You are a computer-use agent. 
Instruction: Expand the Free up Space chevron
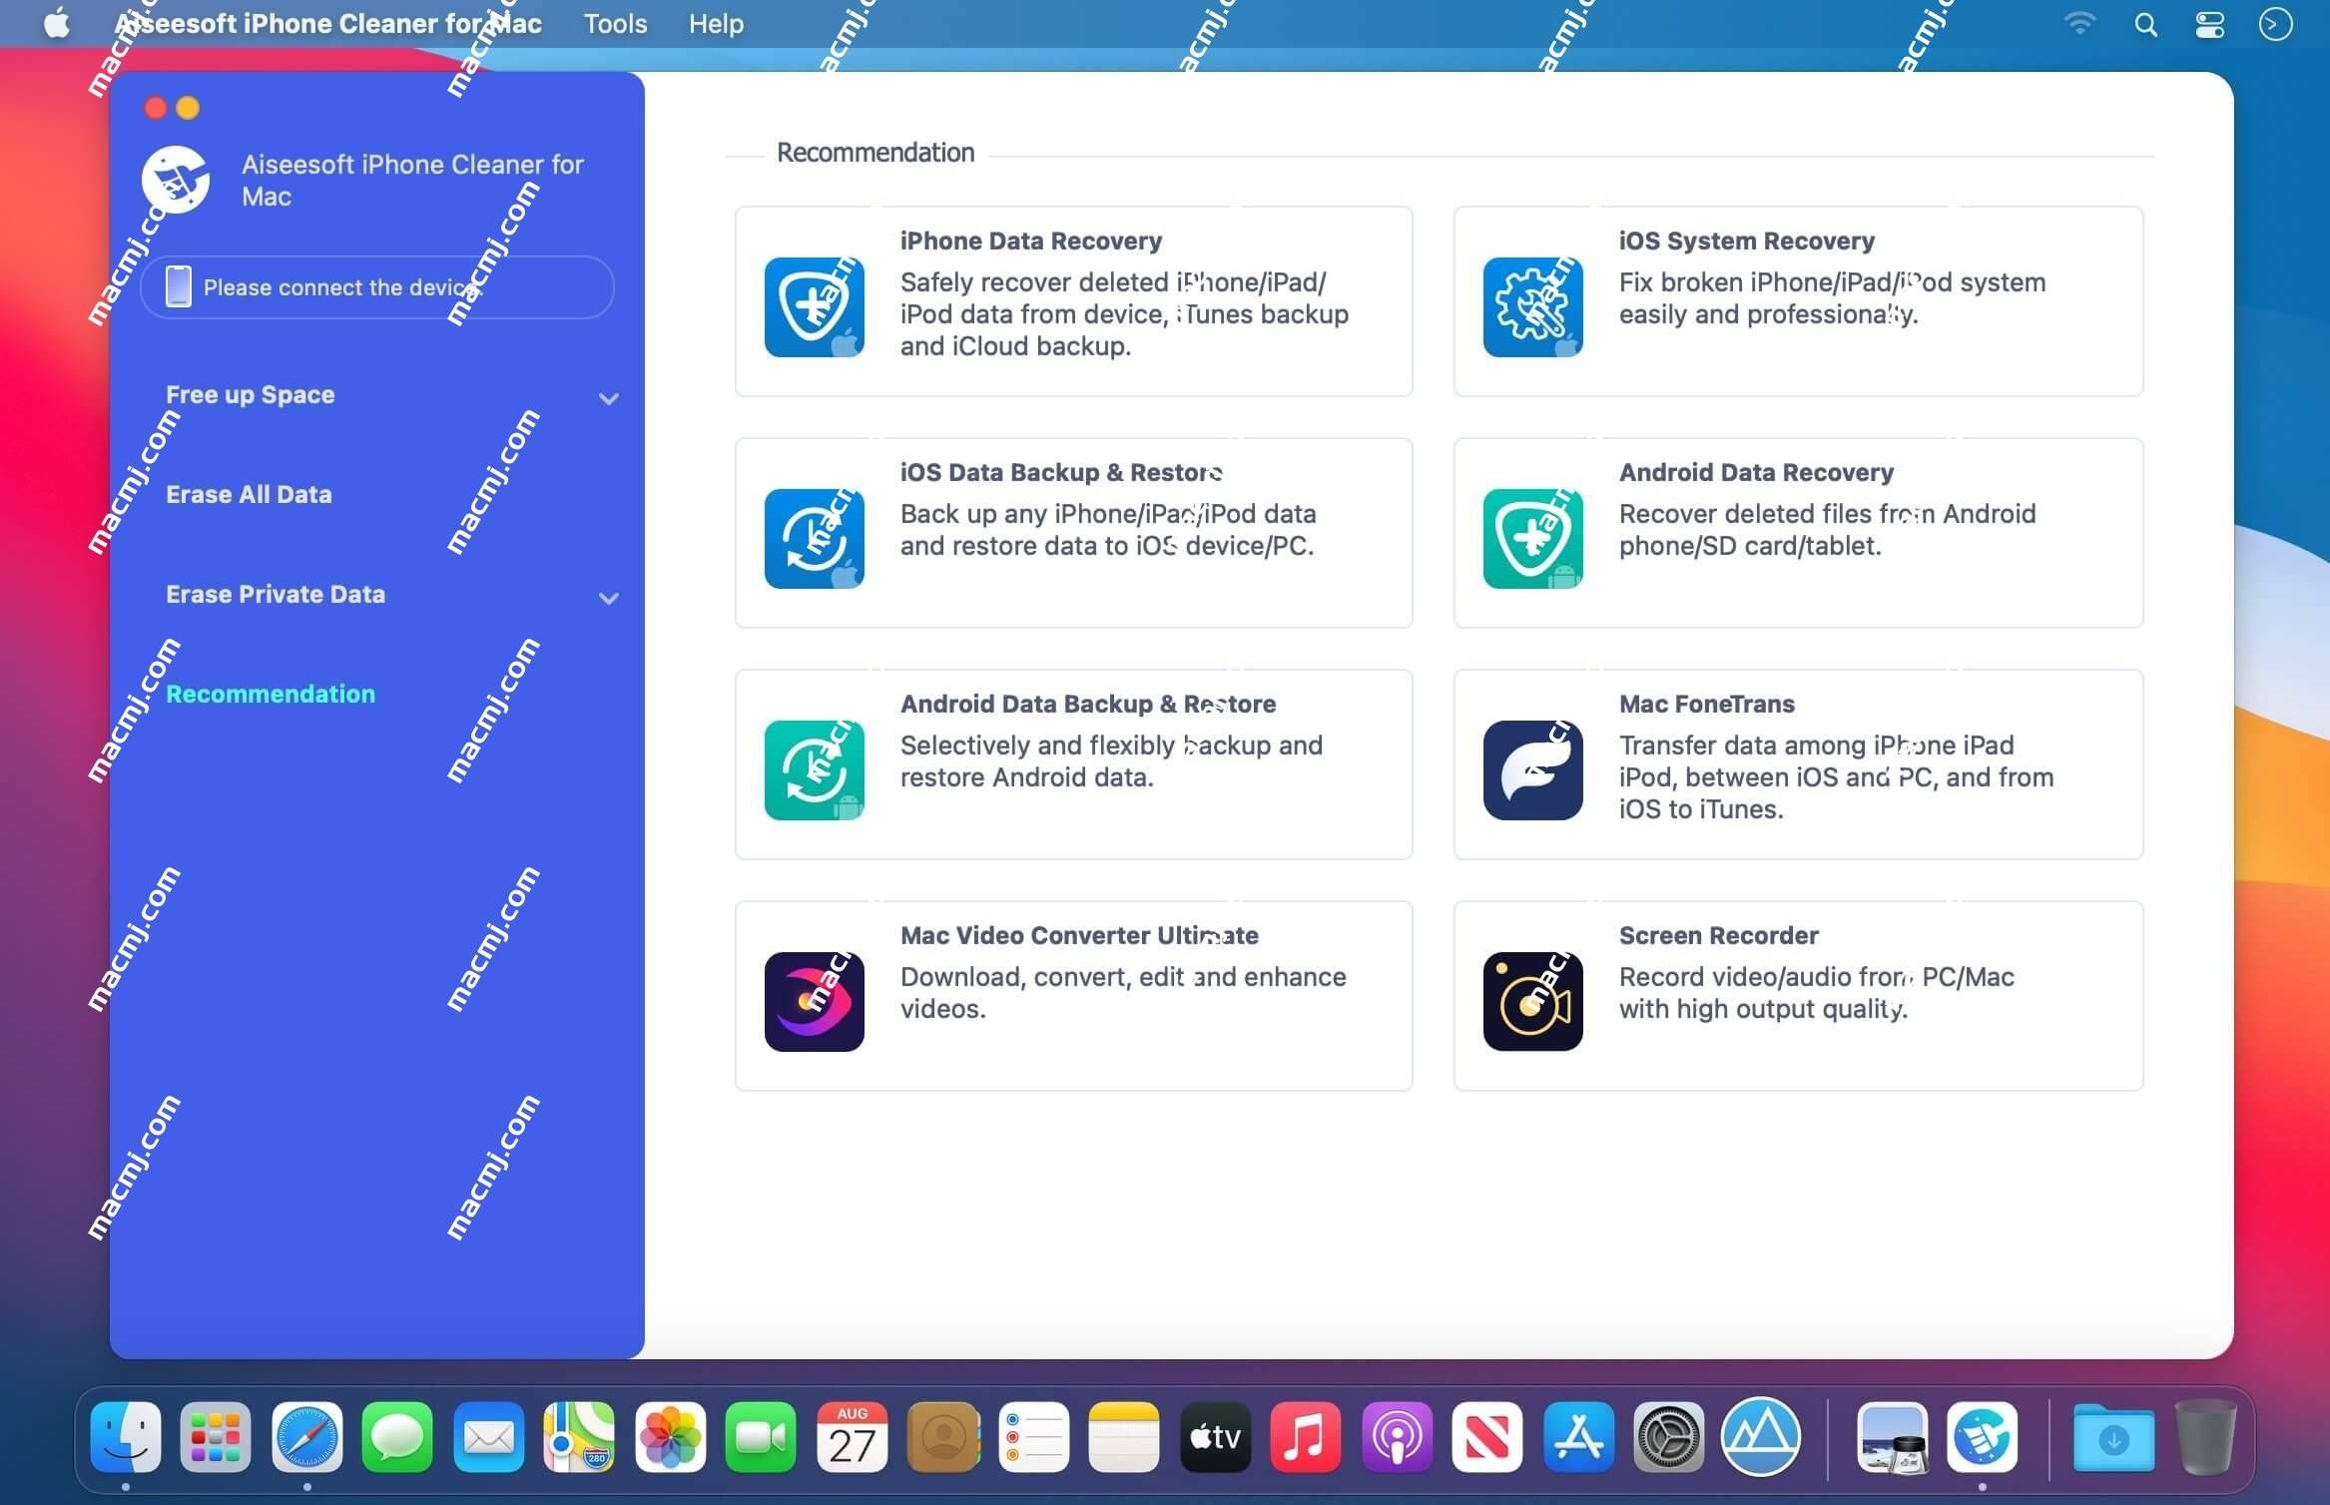(608, 399)
